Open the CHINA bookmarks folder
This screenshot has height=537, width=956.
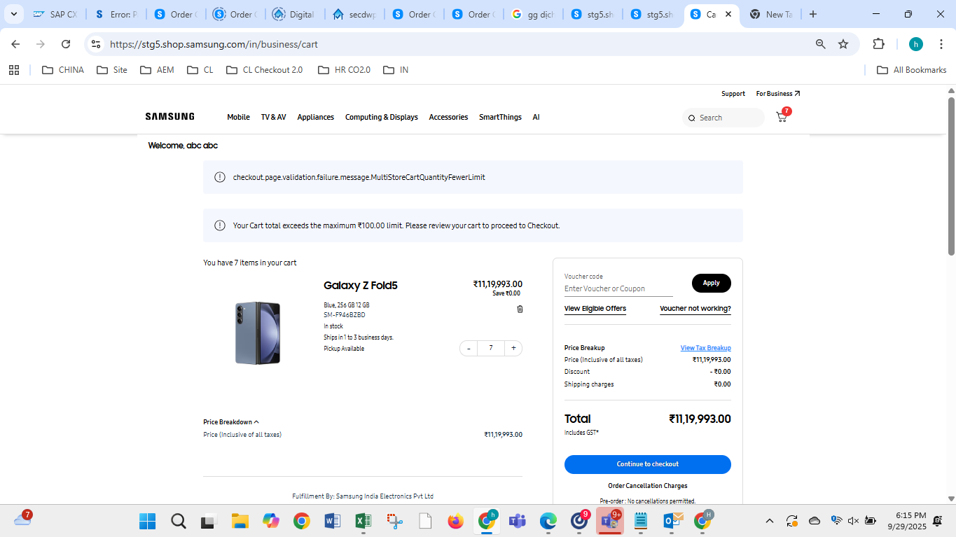coord(63,70)
